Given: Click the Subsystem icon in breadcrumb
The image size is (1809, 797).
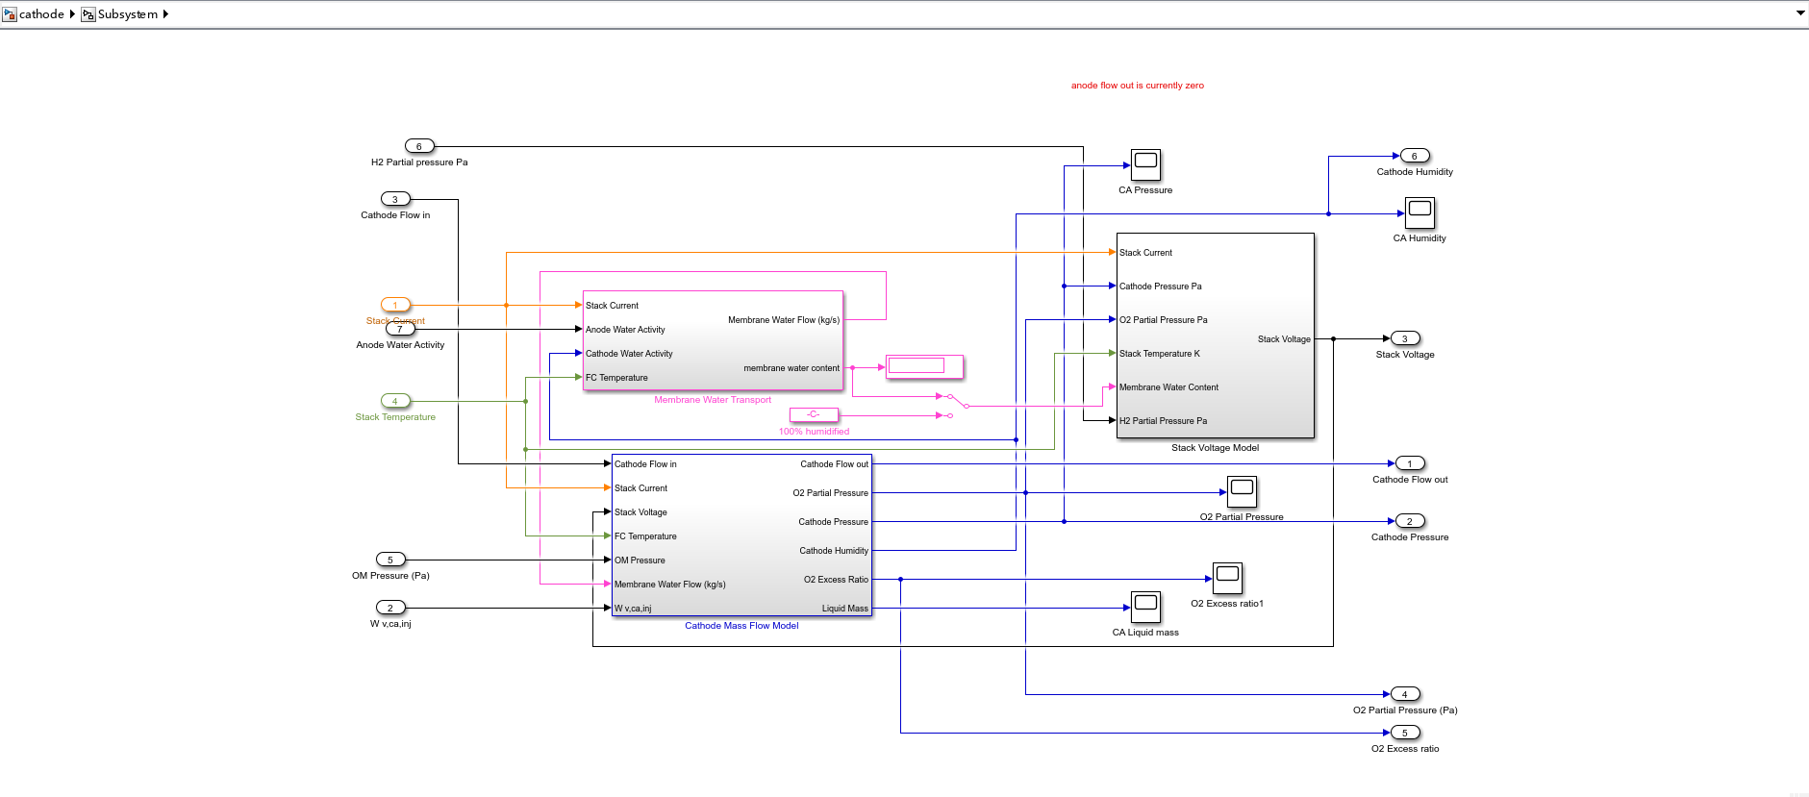Looking at the screenshot, I should [x=88, y=14].
